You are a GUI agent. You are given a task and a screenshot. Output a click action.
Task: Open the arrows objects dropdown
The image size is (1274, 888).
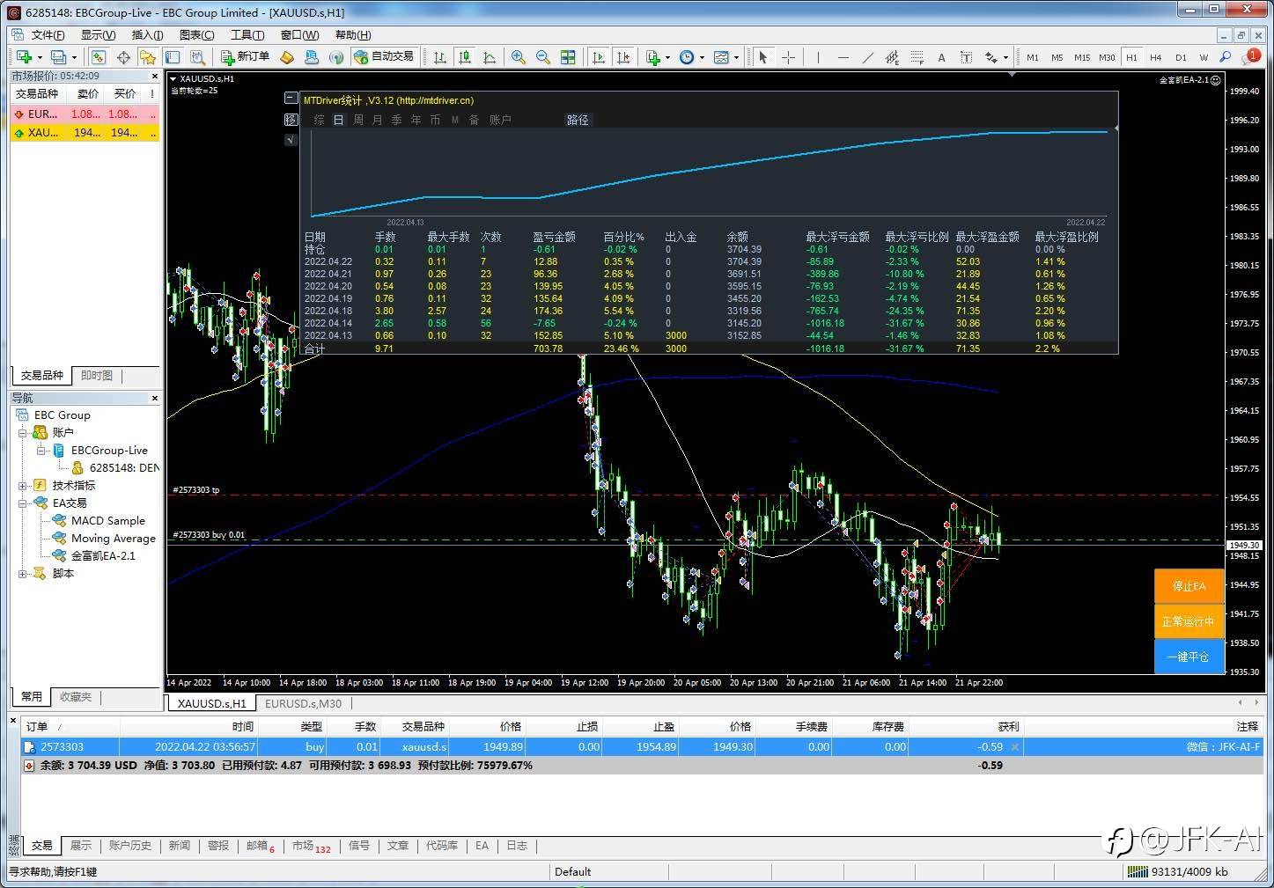pyautogui.click(x=996, y=57)
